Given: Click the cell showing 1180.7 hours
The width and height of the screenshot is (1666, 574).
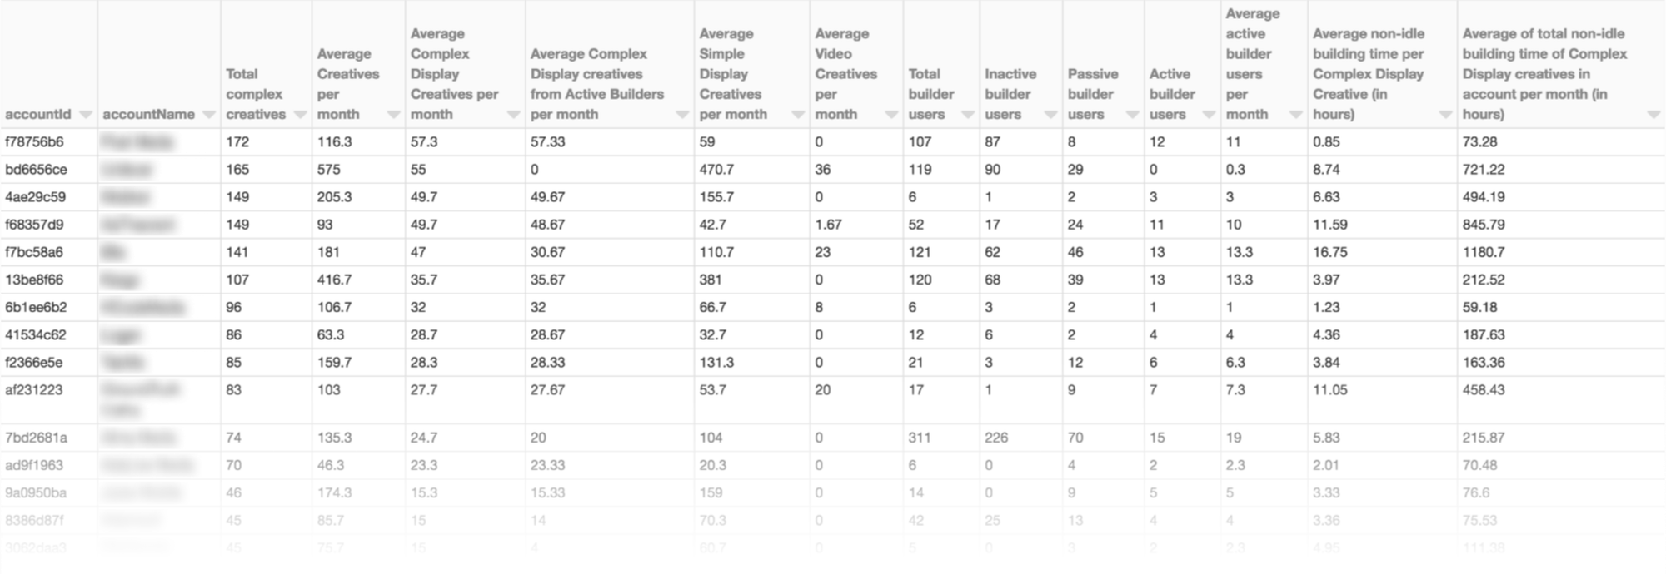Looking at the screenshot, I should (x=1484, y=252).
